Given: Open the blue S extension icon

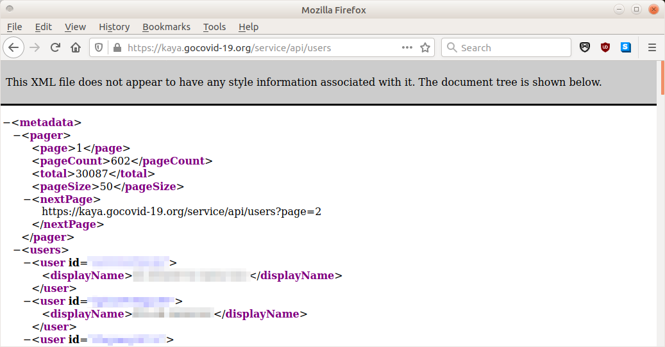Looking at the screenshot, I should point(625,47).
